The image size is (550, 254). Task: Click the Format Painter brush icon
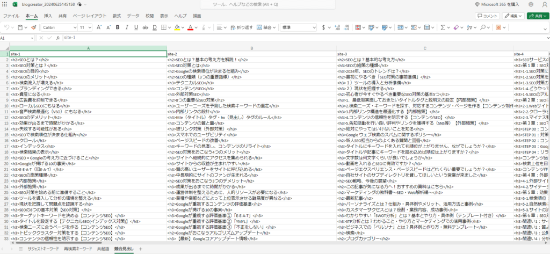(33, 27)
